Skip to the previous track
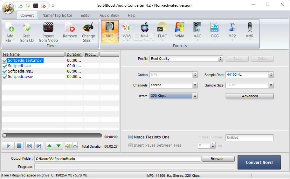 click(30, 146)
